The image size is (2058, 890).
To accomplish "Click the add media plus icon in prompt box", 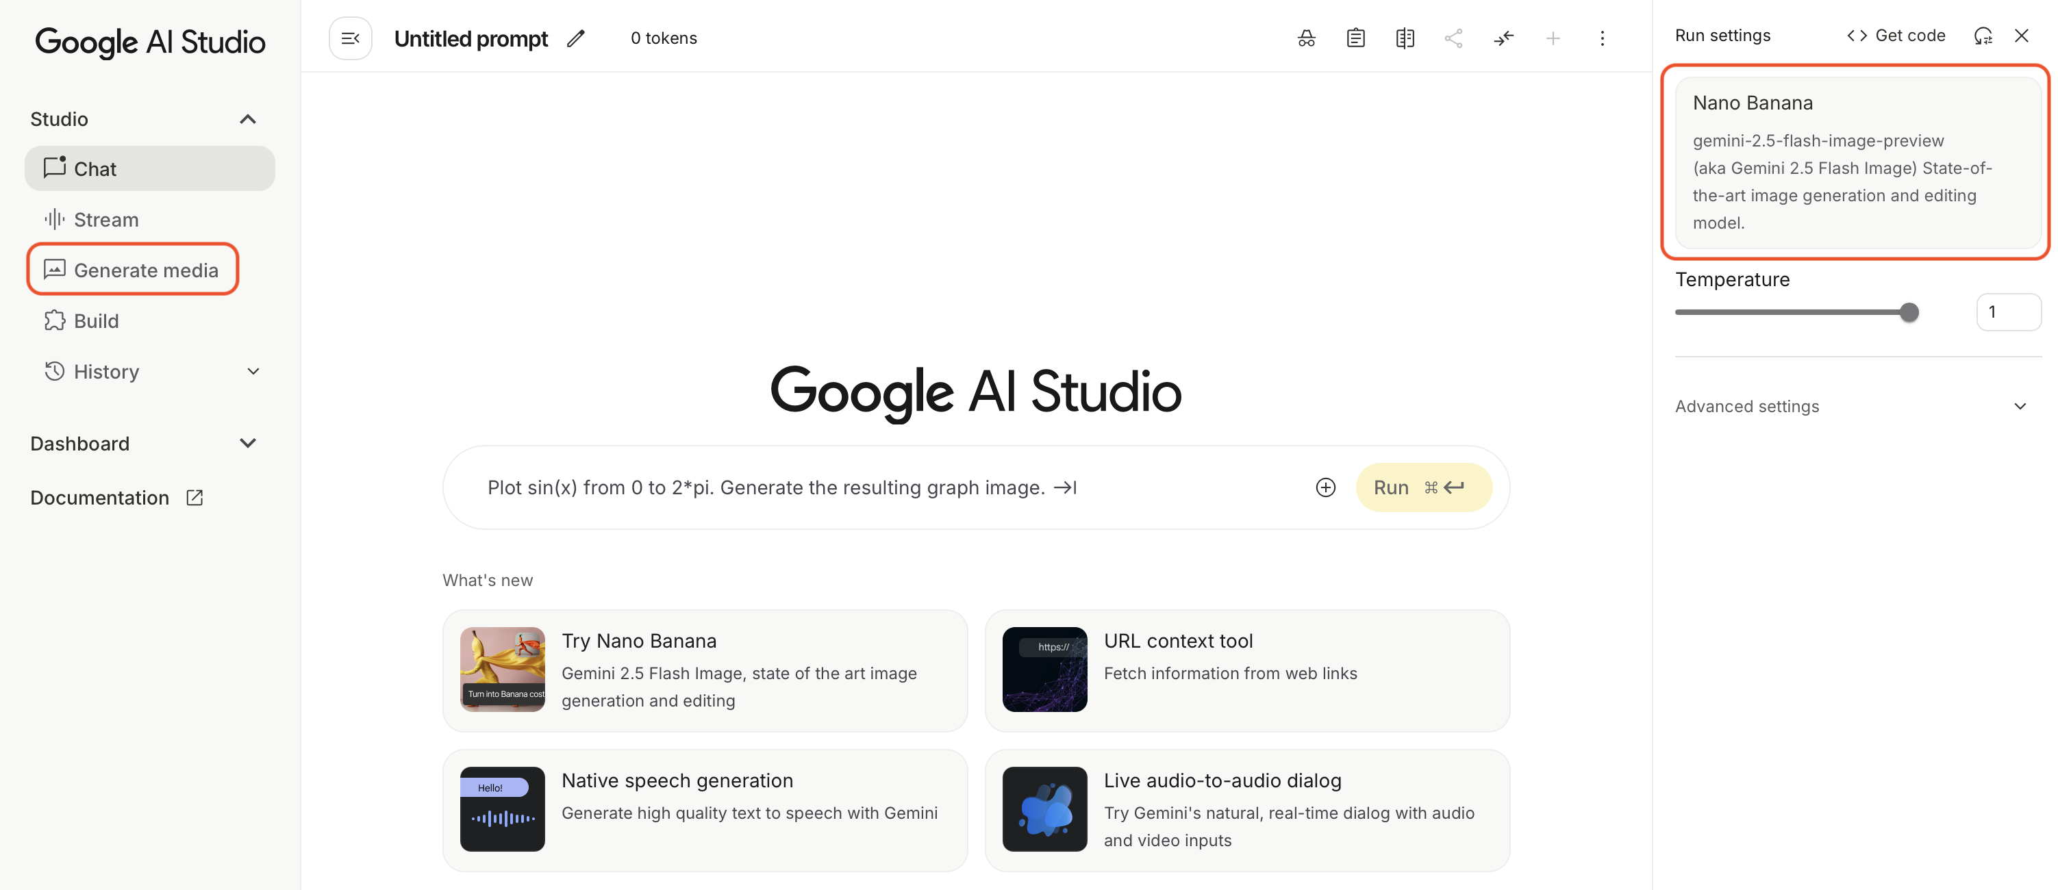I will (x=1325, y=487).
